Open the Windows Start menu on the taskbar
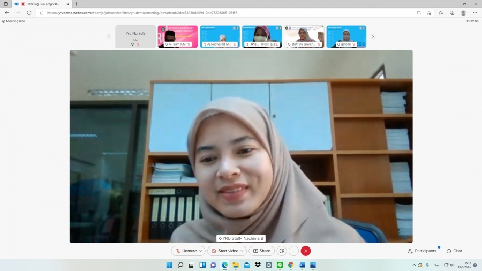This screenshot has width=482, height=271. coord(169,265)
